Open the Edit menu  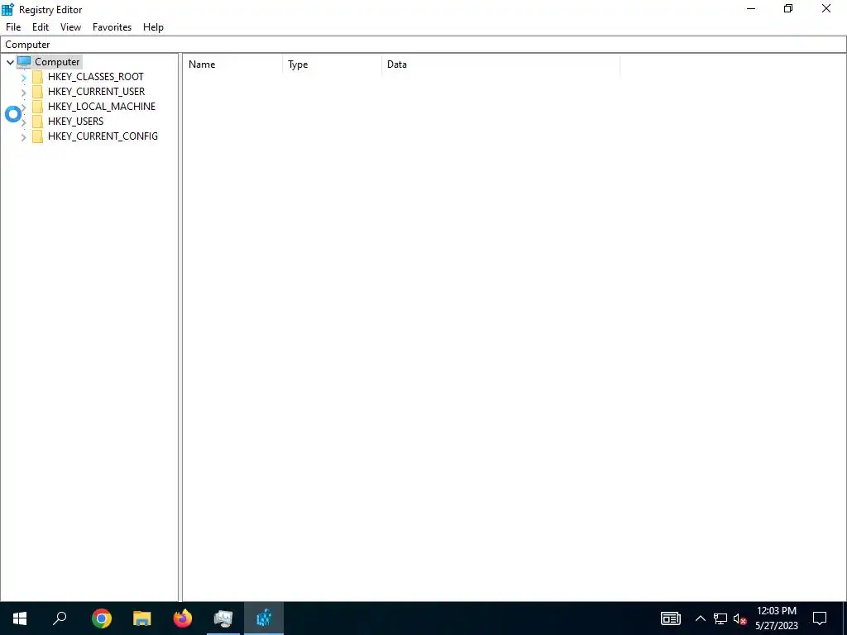coord(41,27)
